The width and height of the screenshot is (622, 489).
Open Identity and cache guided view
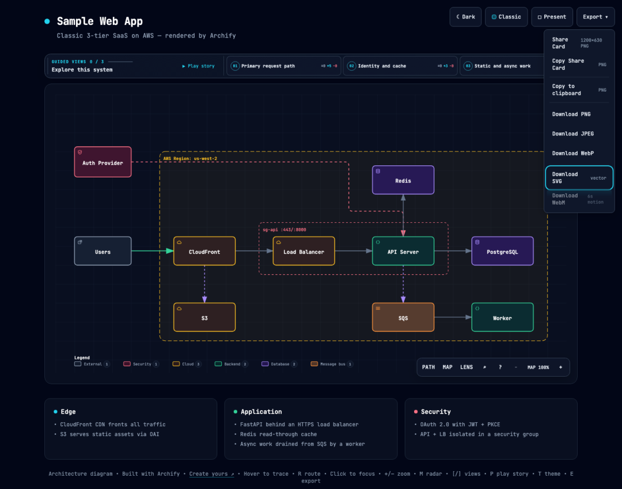pyautogui.click(x=400, y=66)
